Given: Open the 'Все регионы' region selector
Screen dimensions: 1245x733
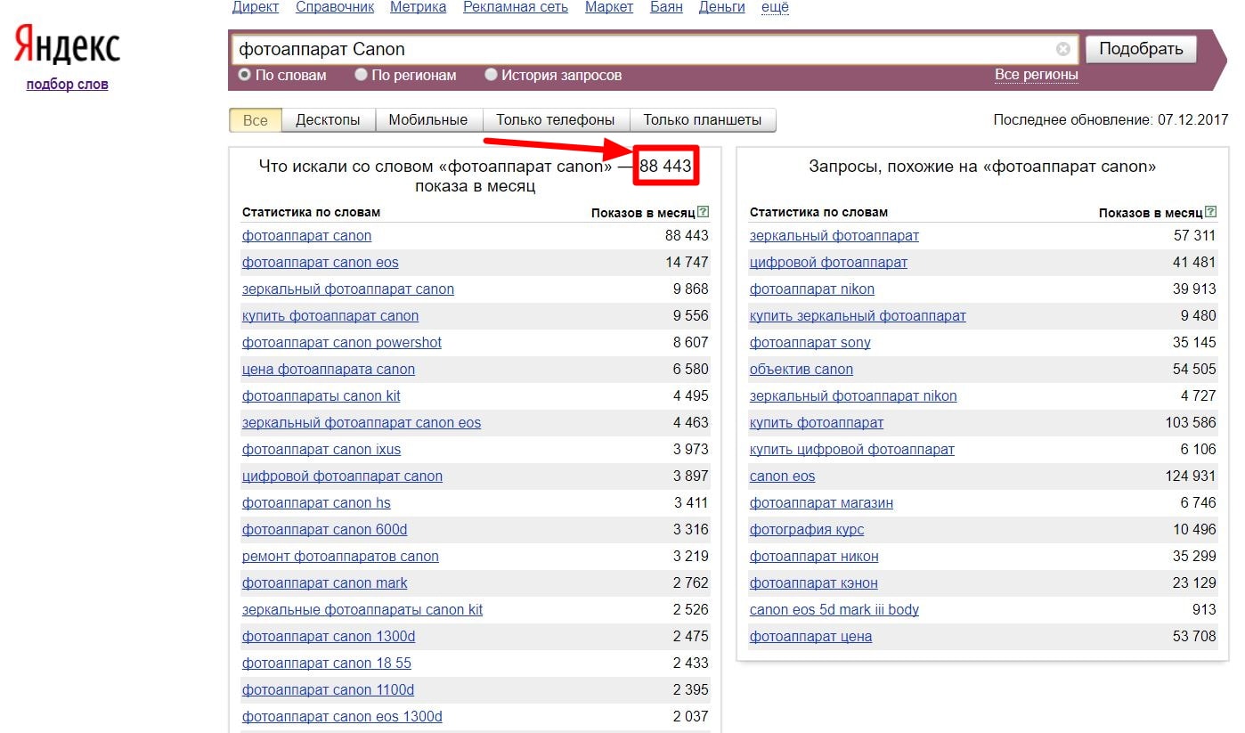Looking at the screenshot, I should 1037,75.
